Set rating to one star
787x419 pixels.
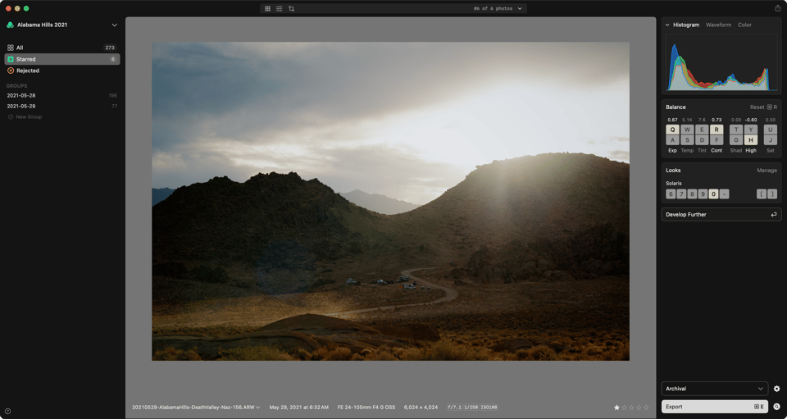click(x=616, y=408)
